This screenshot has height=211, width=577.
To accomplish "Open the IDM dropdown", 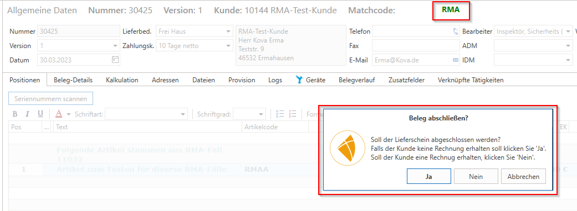I will click(x=569, y=60).
